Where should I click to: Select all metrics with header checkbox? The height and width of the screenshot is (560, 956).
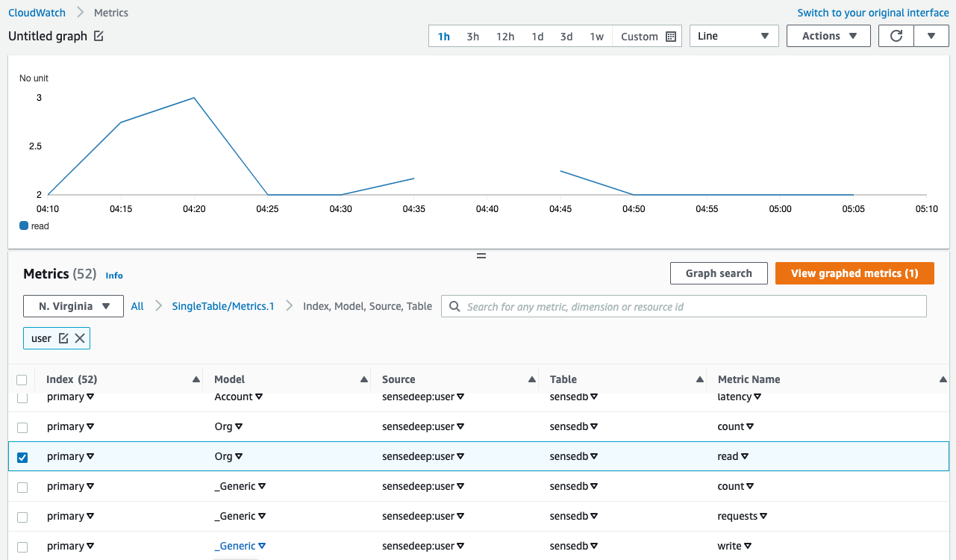click(22, 380)
